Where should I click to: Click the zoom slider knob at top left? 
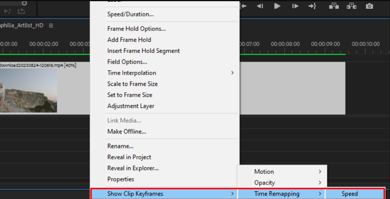24,3
